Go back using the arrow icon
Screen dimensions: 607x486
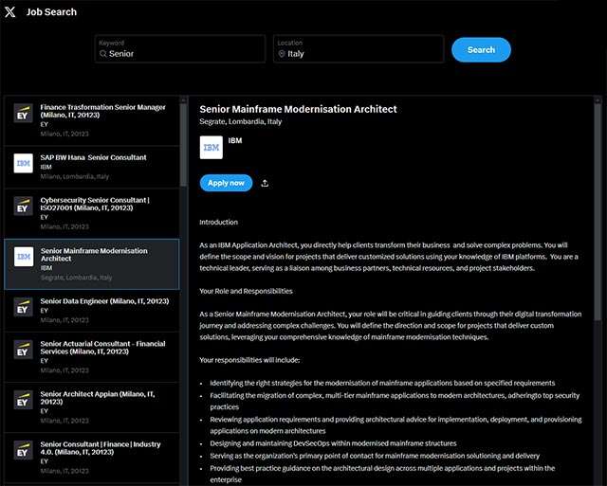10,11
